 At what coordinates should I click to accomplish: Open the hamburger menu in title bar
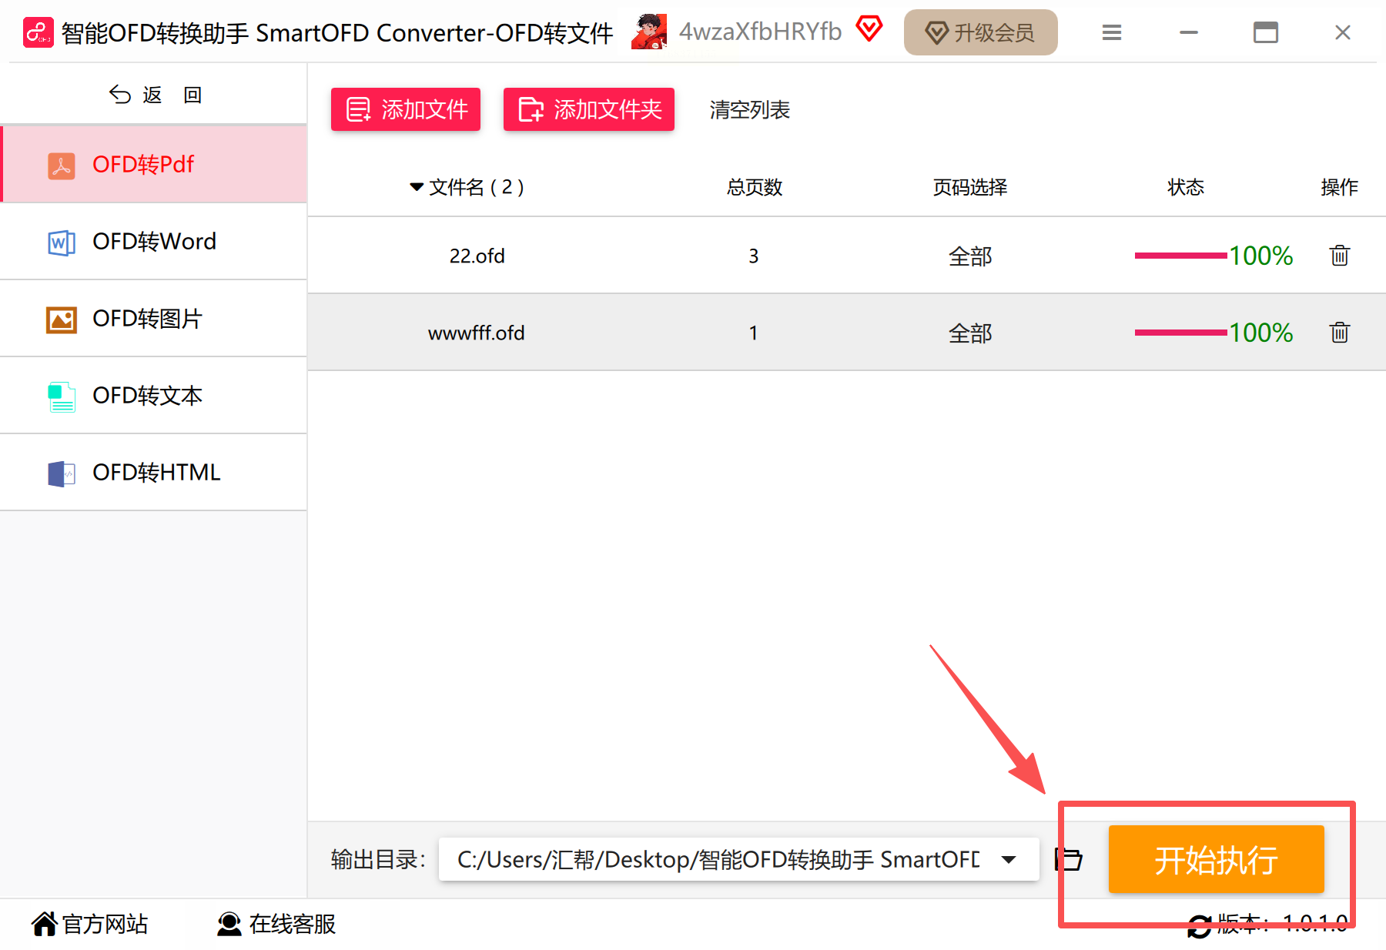coord(1111,32)
